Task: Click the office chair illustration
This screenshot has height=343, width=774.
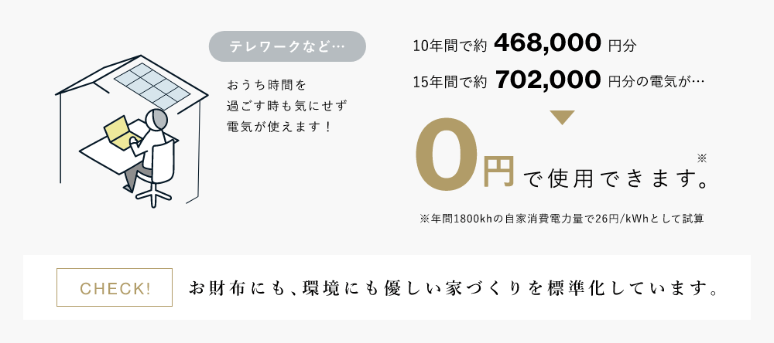Action: (157, 174)
